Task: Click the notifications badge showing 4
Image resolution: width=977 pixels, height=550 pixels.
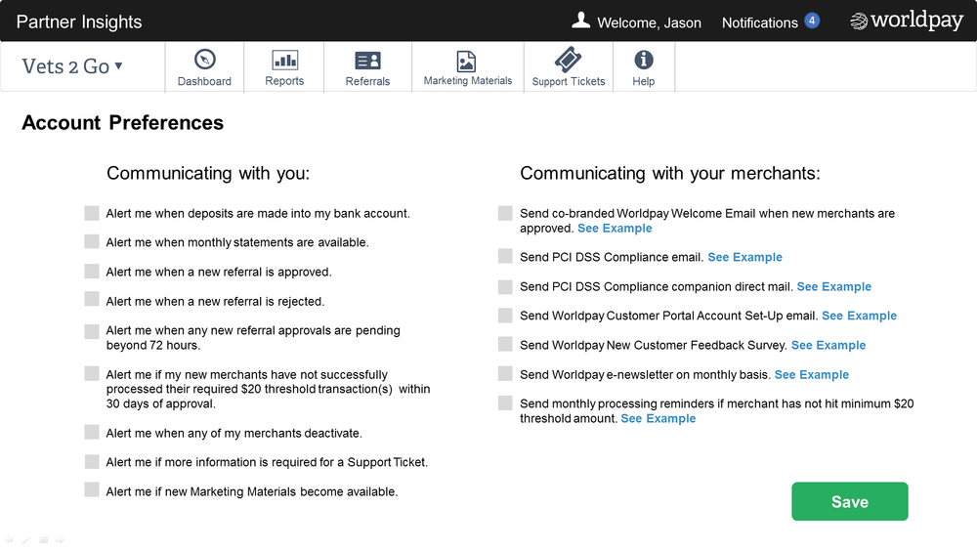Action: pyautogui.click(x=812, y=21)
